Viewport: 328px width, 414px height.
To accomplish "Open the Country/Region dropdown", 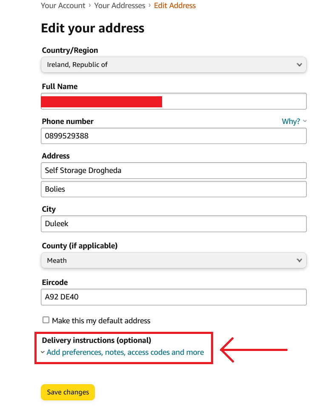I will click(174, 65).
